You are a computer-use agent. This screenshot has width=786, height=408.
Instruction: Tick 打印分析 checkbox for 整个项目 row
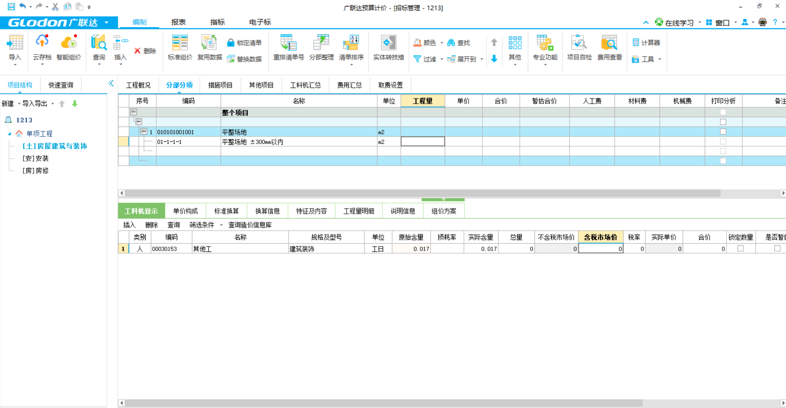(723, 112)
